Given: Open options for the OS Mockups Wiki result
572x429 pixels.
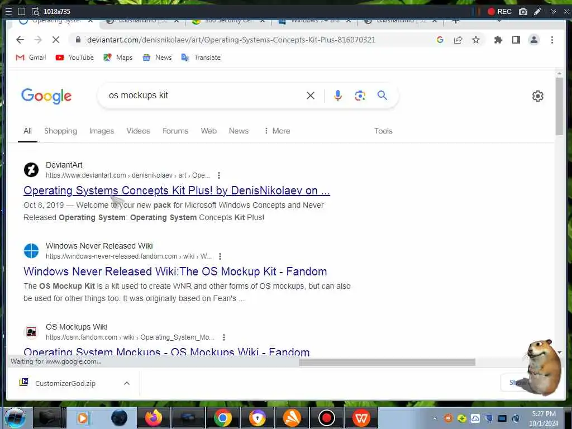Looking at the screenshot, I should (224, 337).
